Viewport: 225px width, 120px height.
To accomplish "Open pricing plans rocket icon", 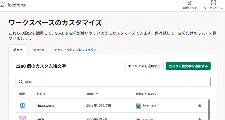I will pos(190,3).
